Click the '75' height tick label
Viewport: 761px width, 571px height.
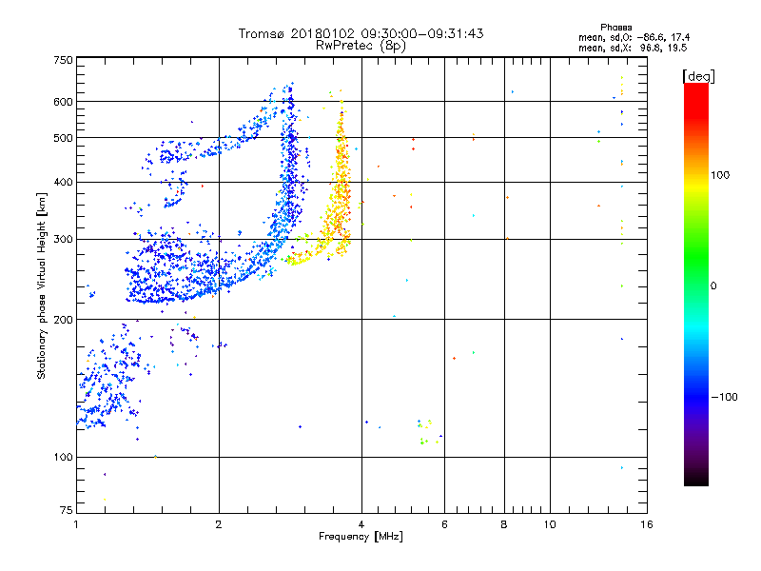(67, 510)
